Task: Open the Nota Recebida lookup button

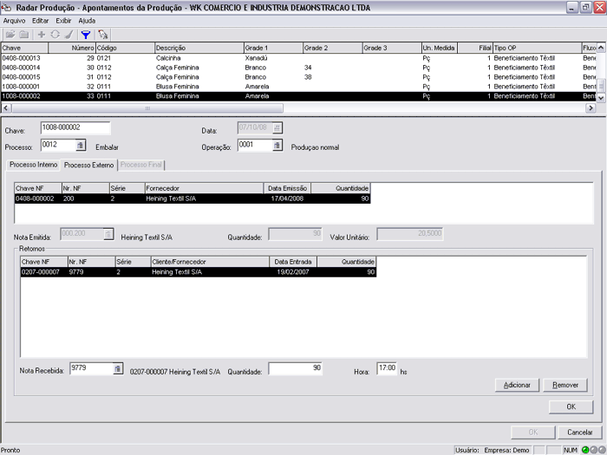Action: coord(118,368)
